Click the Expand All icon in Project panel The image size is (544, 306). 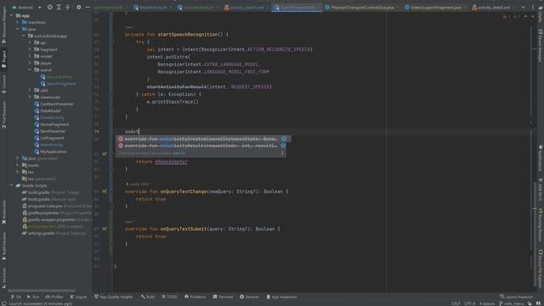(59, 8)
